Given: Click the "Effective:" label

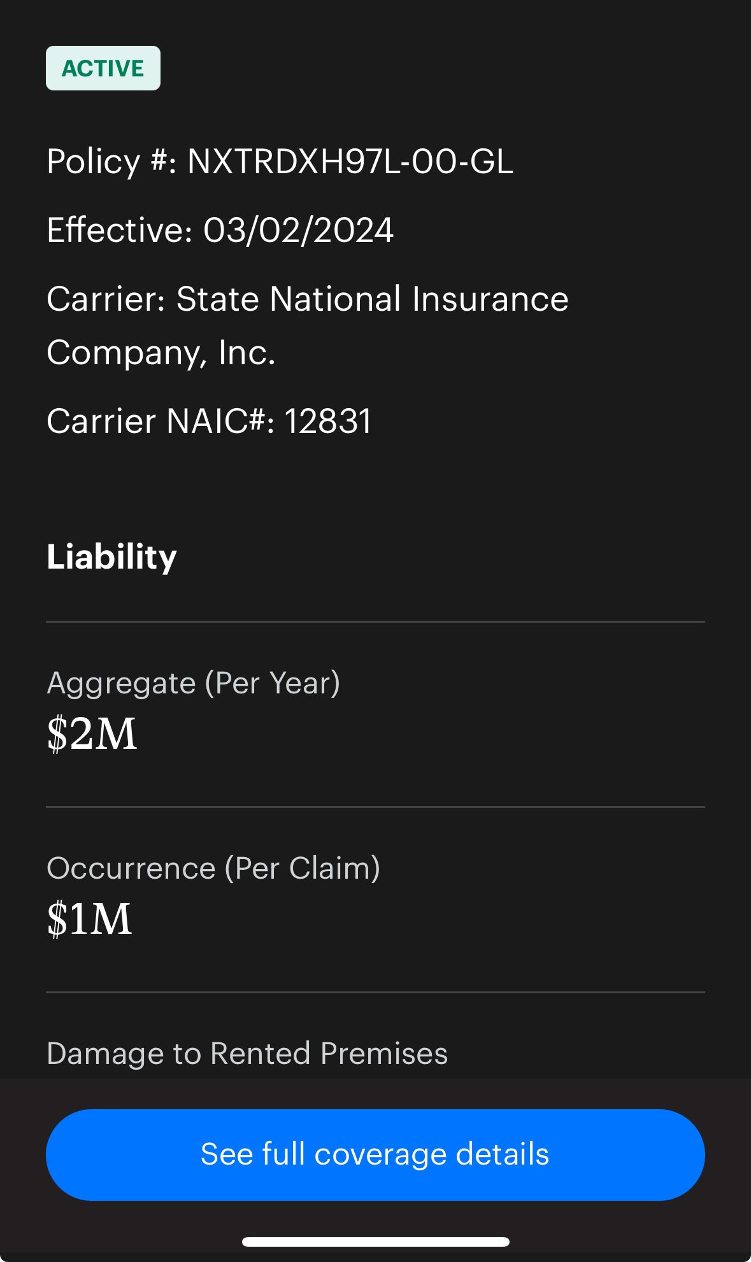Looking at the screenshot, I should point(119,230).
